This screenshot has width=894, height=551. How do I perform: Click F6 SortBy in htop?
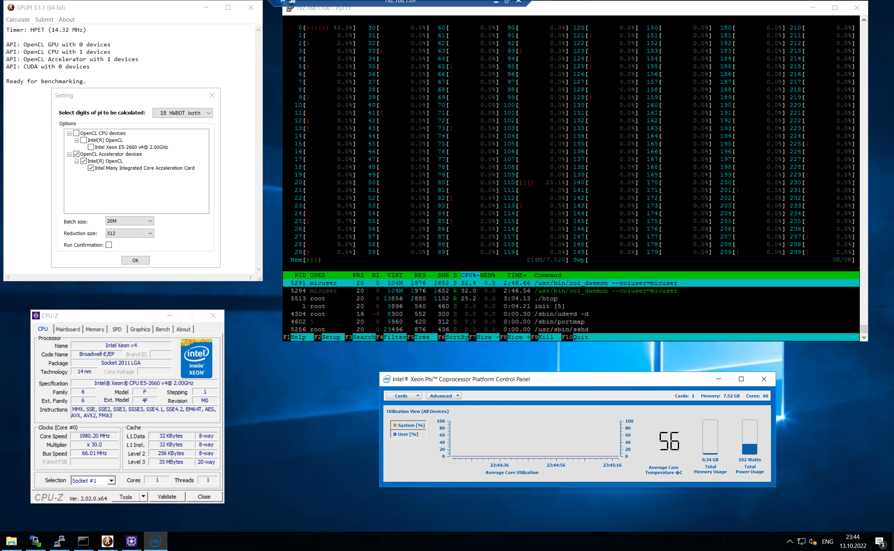coord(453,337)
